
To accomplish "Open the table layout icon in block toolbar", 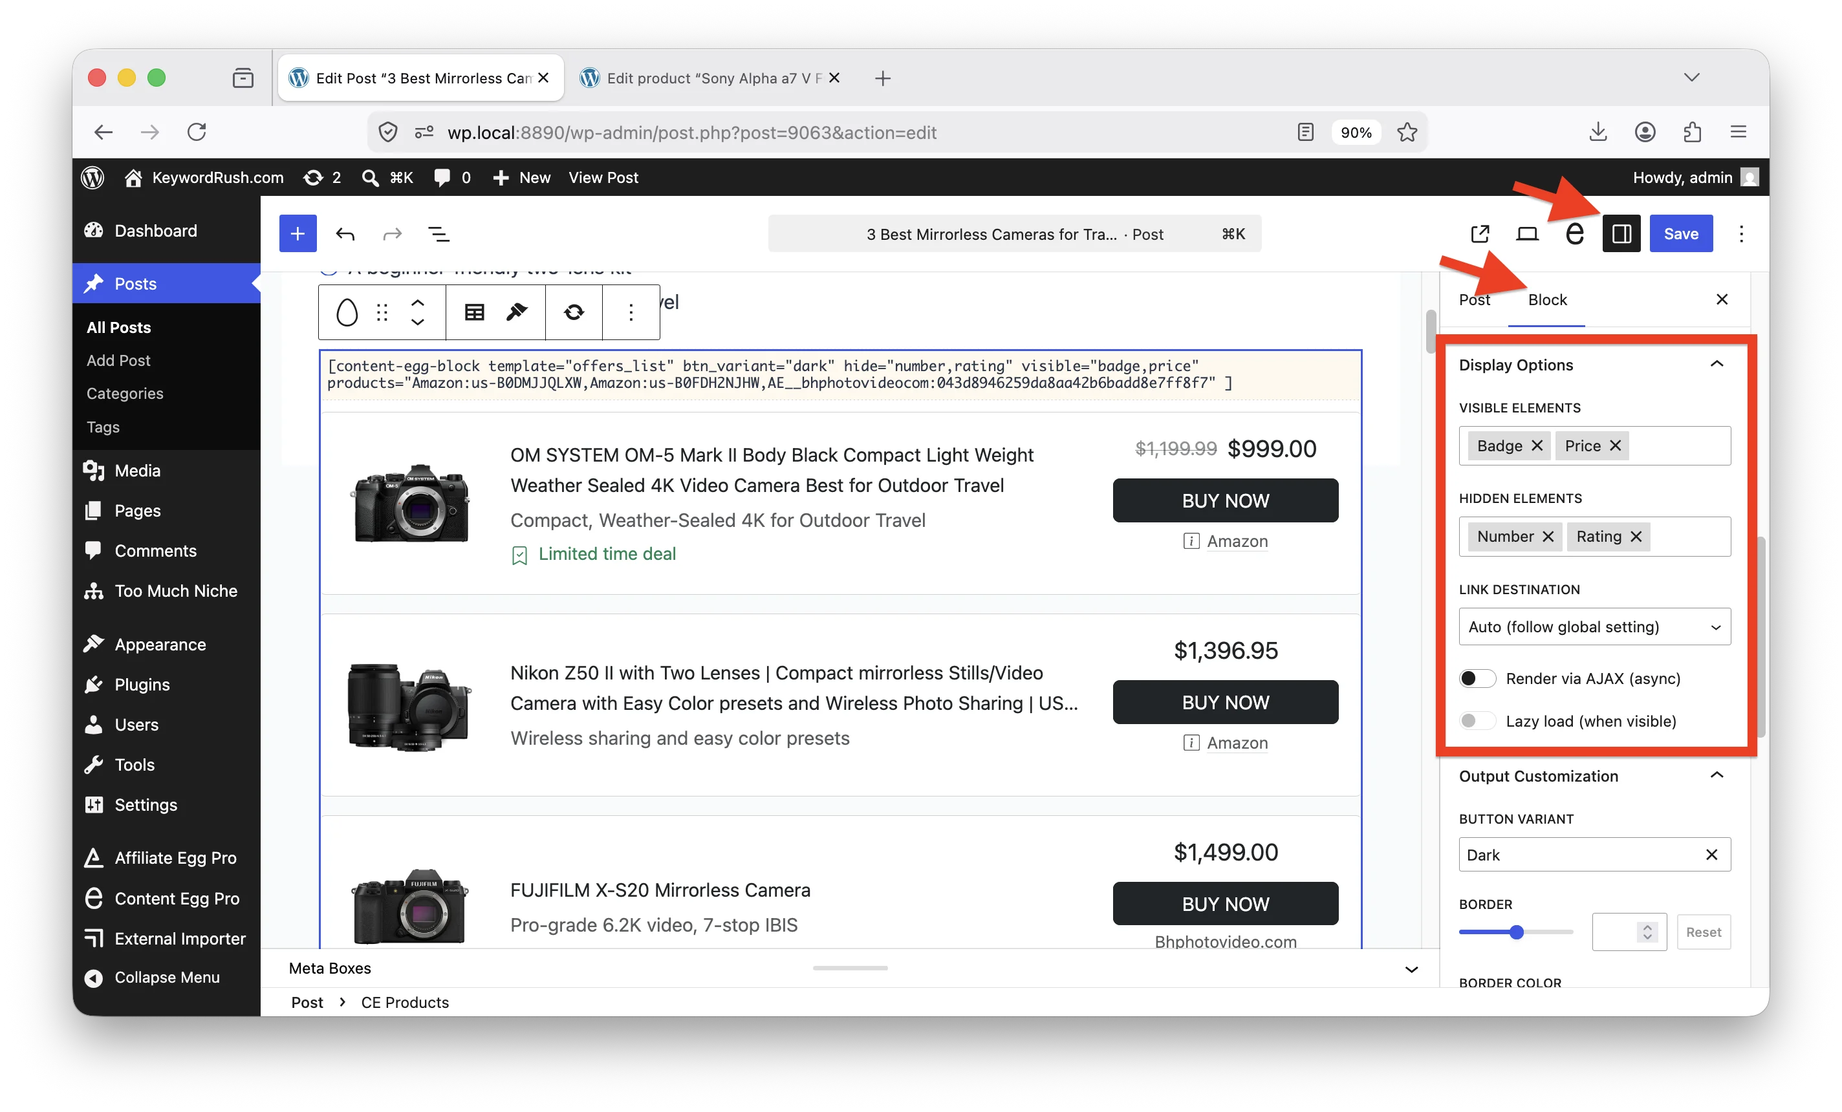I will pos(475,312).
